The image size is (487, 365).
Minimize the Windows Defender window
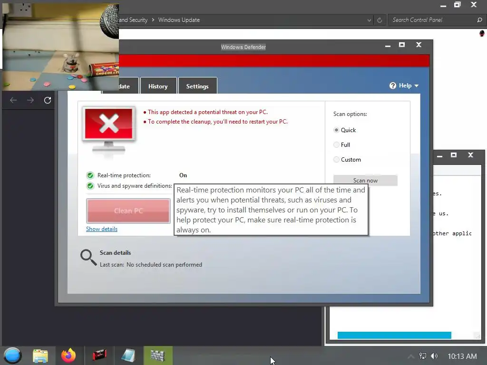(388, 45)
